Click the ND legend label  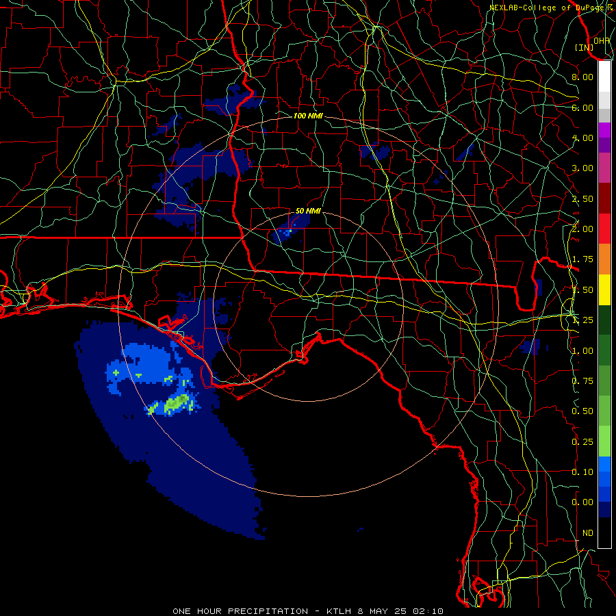(588, 533)
